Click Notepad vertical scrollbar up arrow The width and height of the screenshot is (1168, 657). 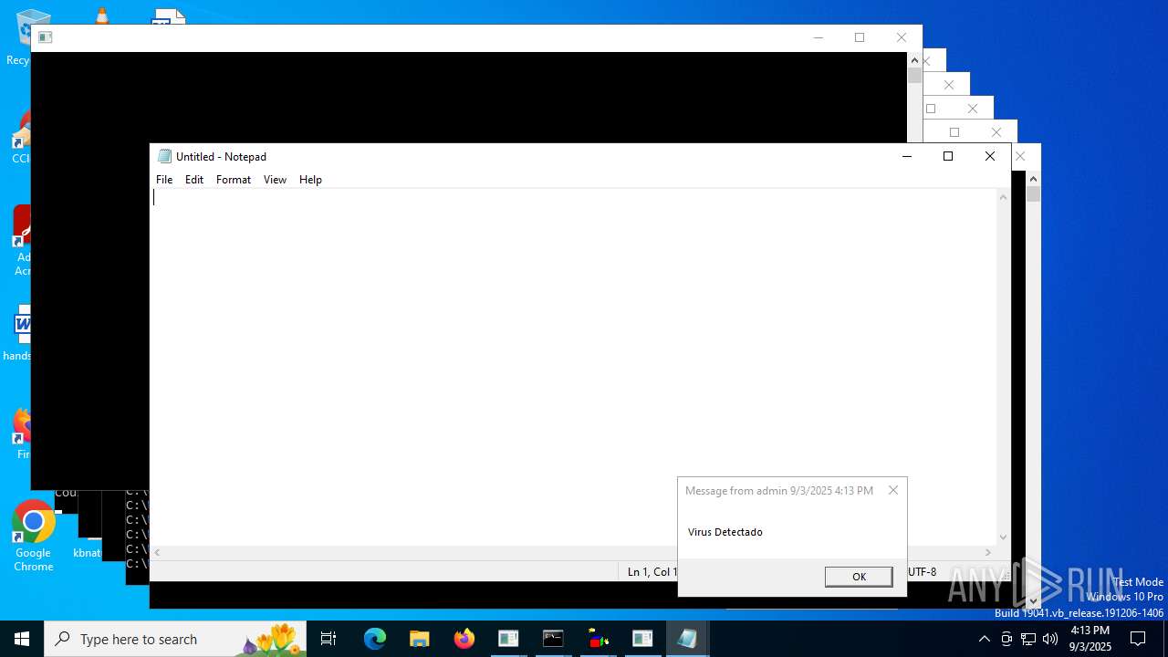1004,197
